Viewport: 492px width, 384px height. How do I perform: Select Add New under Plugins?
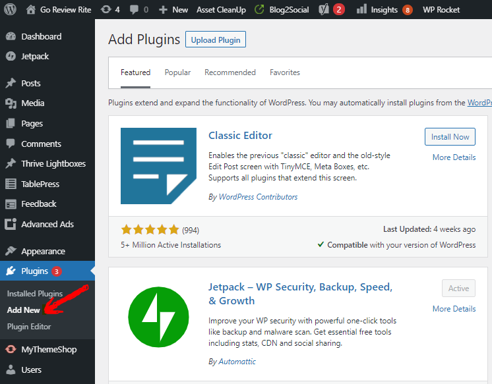coord(23,310)
